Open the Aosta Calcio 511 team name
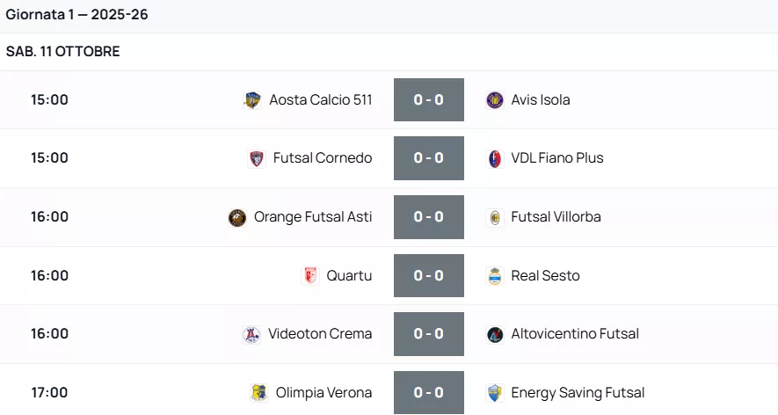Screen dimensions: 778x415 tap(321, 100)
